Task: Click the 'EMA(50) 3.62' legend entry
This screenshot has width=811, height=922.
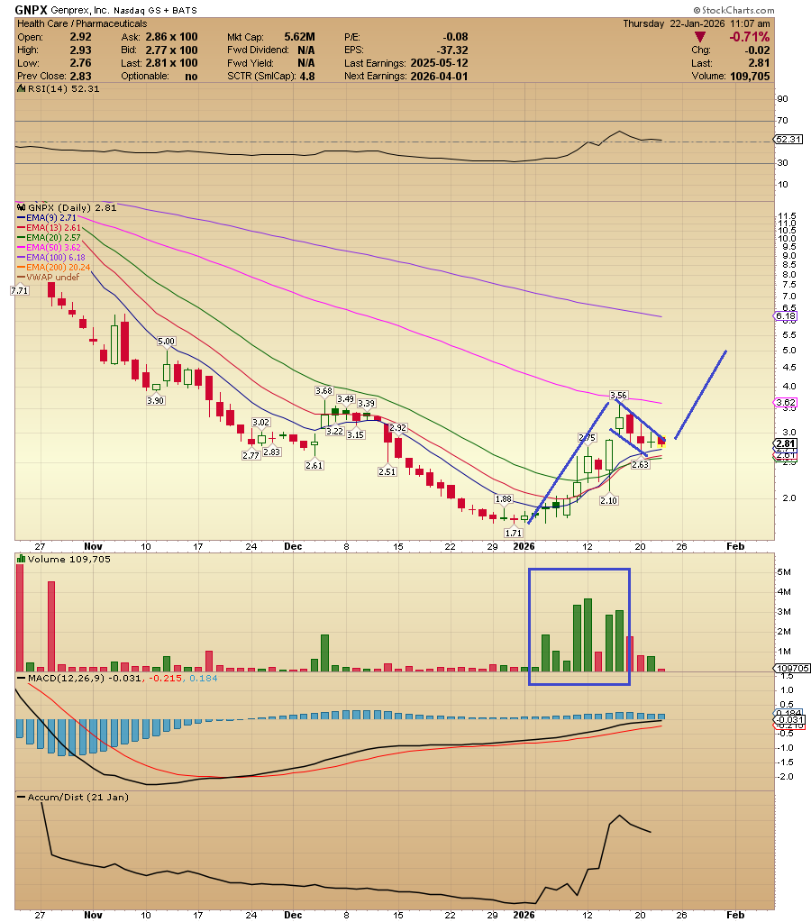Action: 53,248
